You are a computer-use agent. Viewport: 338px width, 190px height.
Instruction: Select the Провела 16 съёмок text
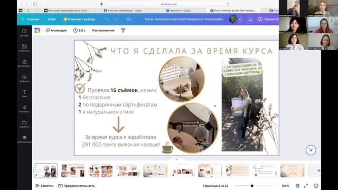[x=123, y=90]
